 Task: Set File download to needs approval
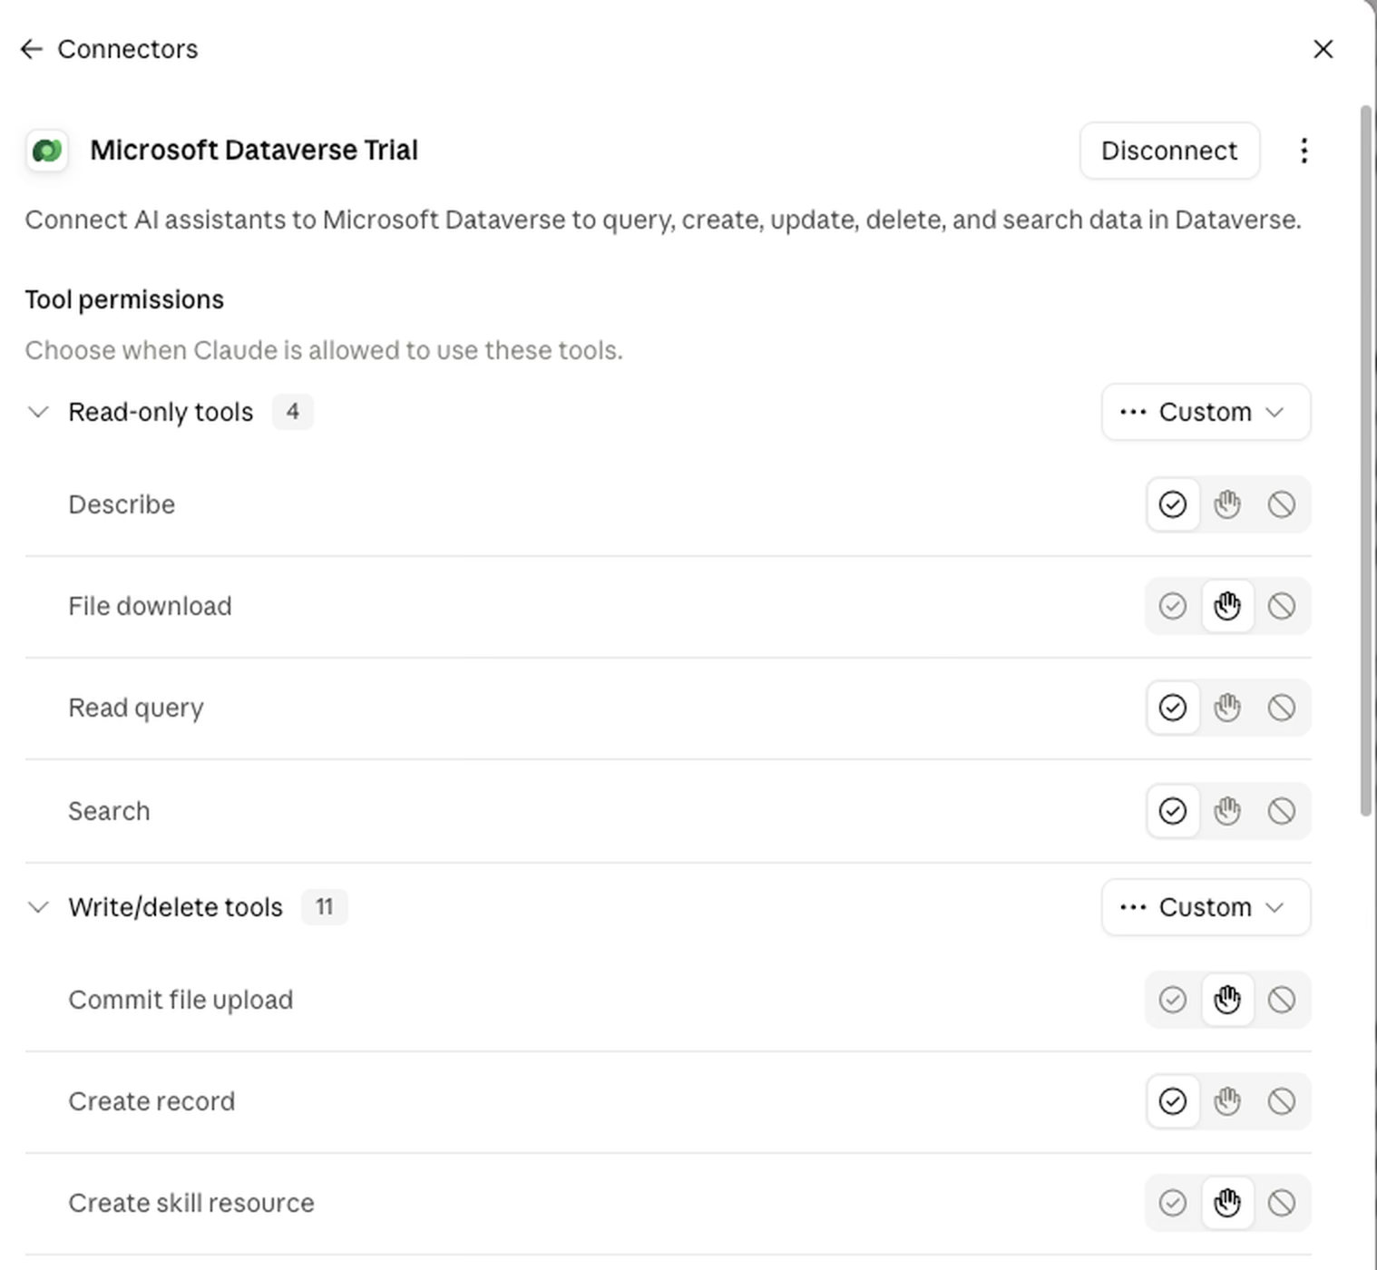(1227, 606)
